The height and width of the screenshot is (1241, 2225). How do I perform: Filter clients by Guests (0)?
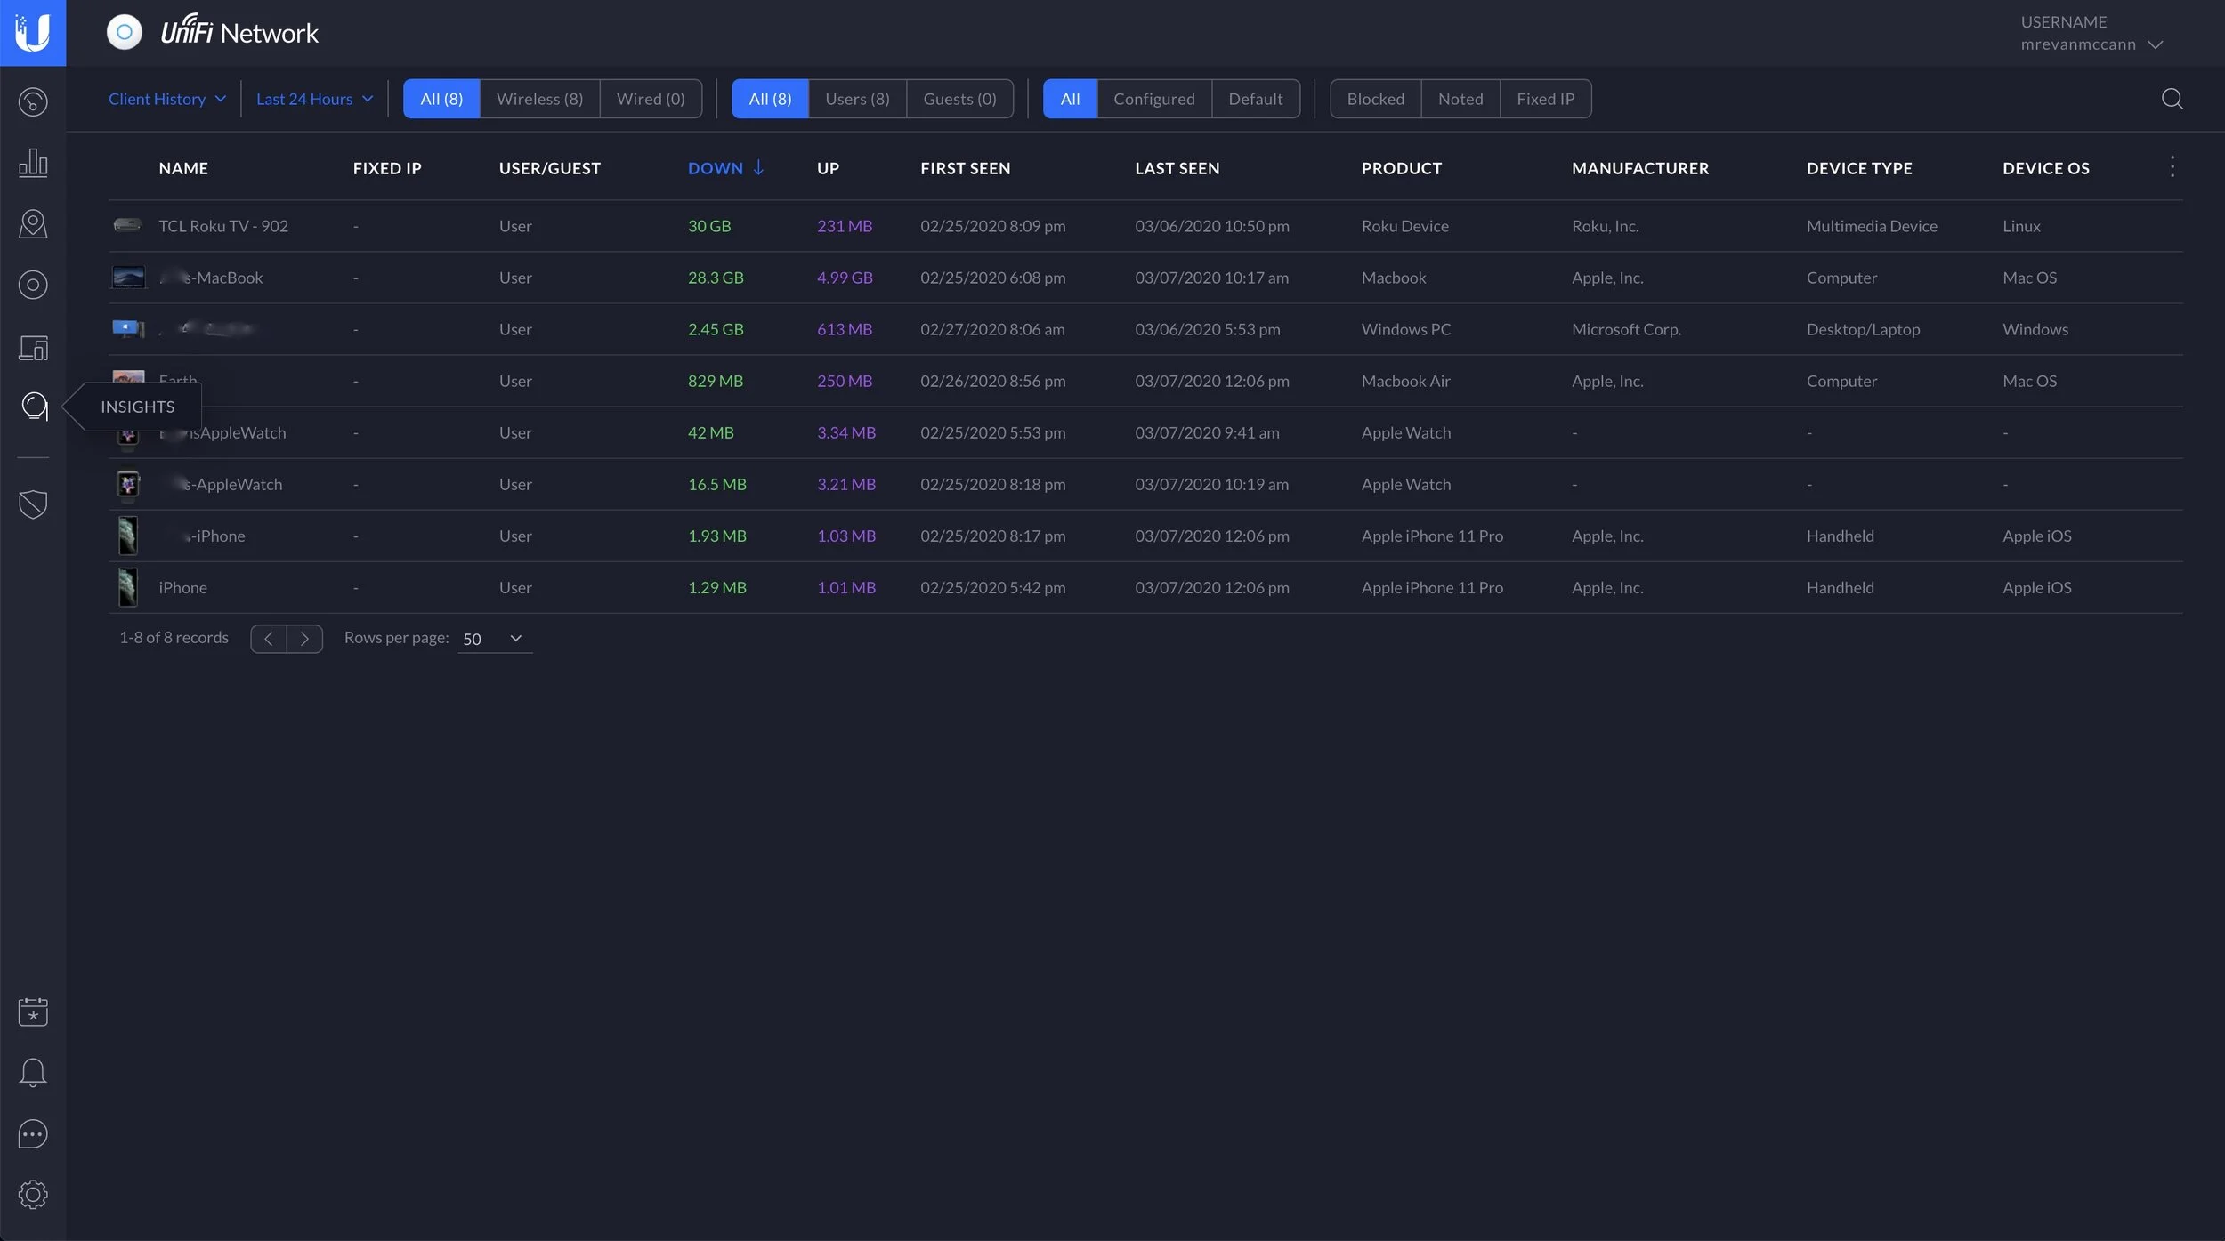(x=959, y=98)
